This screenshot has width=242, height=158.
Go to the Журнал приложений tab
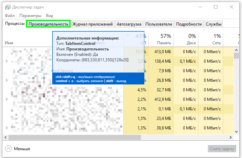tap(92, 24)
